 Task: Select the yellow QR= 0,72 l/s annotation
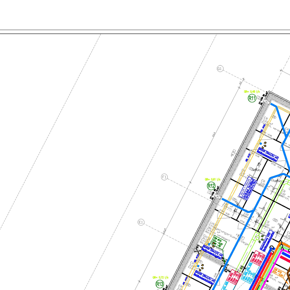pyautogui.click(x=161, y=277)
